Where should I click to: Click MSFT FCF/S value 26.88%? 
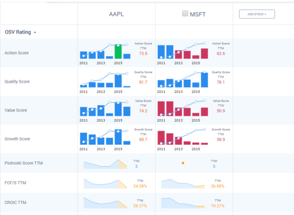coord(218,186)
